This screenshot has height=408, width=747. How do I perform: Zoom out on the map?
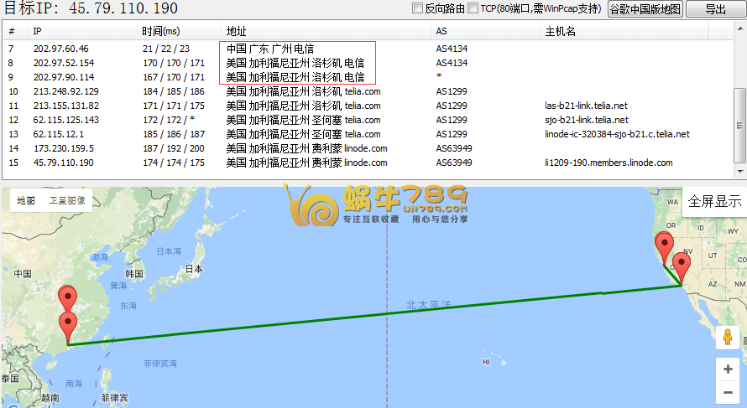click(727, 391)
